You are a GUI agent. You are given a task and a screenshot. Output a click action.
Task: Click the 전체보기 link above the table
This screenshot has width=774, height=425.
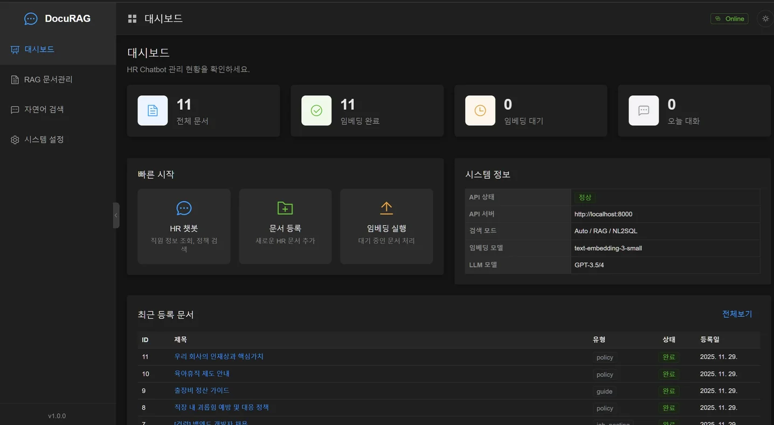click(x=736, y=313)
